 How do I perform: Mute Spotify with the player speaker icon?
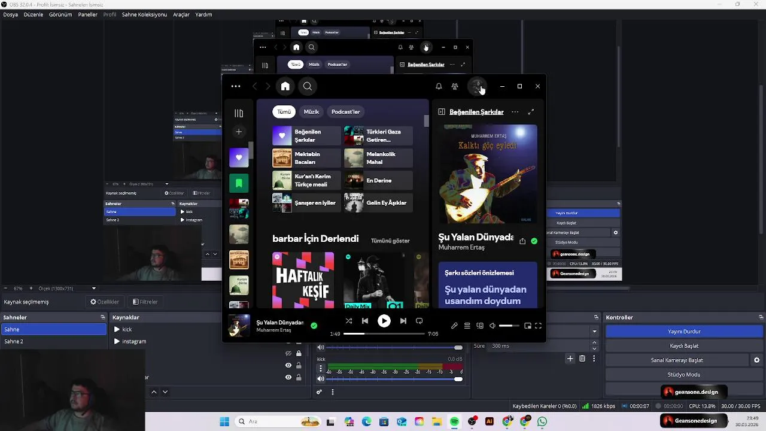(493, 326)
